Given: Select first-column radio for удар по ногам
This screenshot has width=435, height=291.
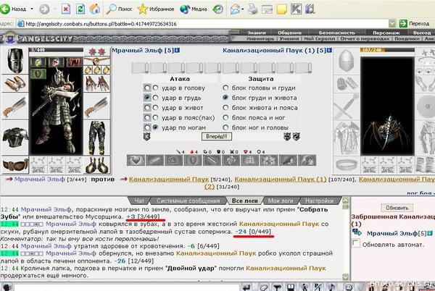Looking at the screenshot, I should coord(147,127).
